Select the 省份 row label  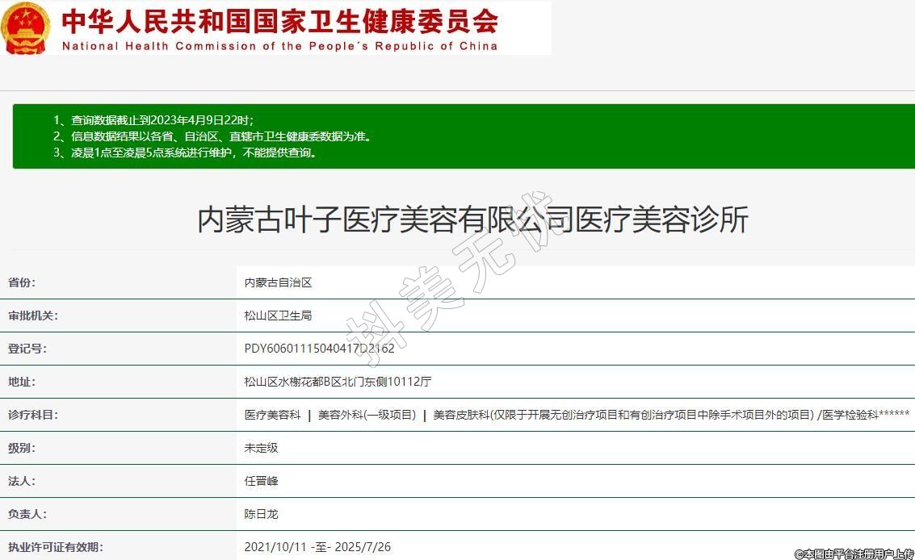[x=22, y=282]
